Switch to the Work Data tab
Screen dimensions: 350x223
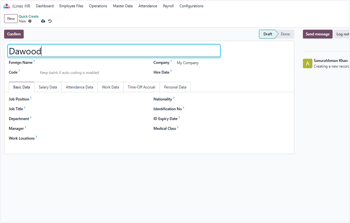click(x=110, y=87)
